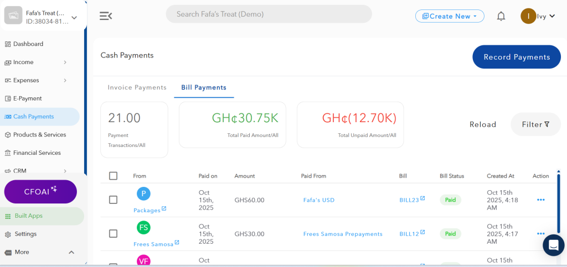Open action menu for Packages payment row
Viewport: 567px width, 267px height.
540,200
